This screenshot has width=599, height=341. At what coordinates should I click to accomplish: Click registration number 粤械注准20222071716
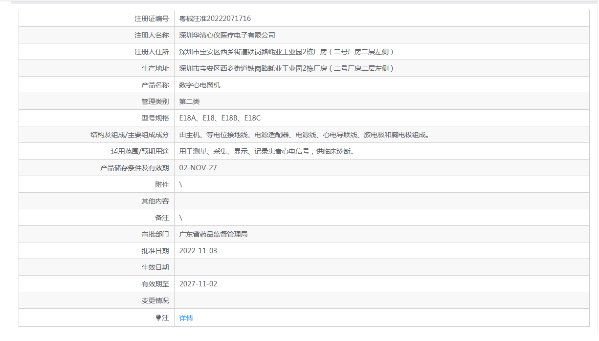[215, 19]
